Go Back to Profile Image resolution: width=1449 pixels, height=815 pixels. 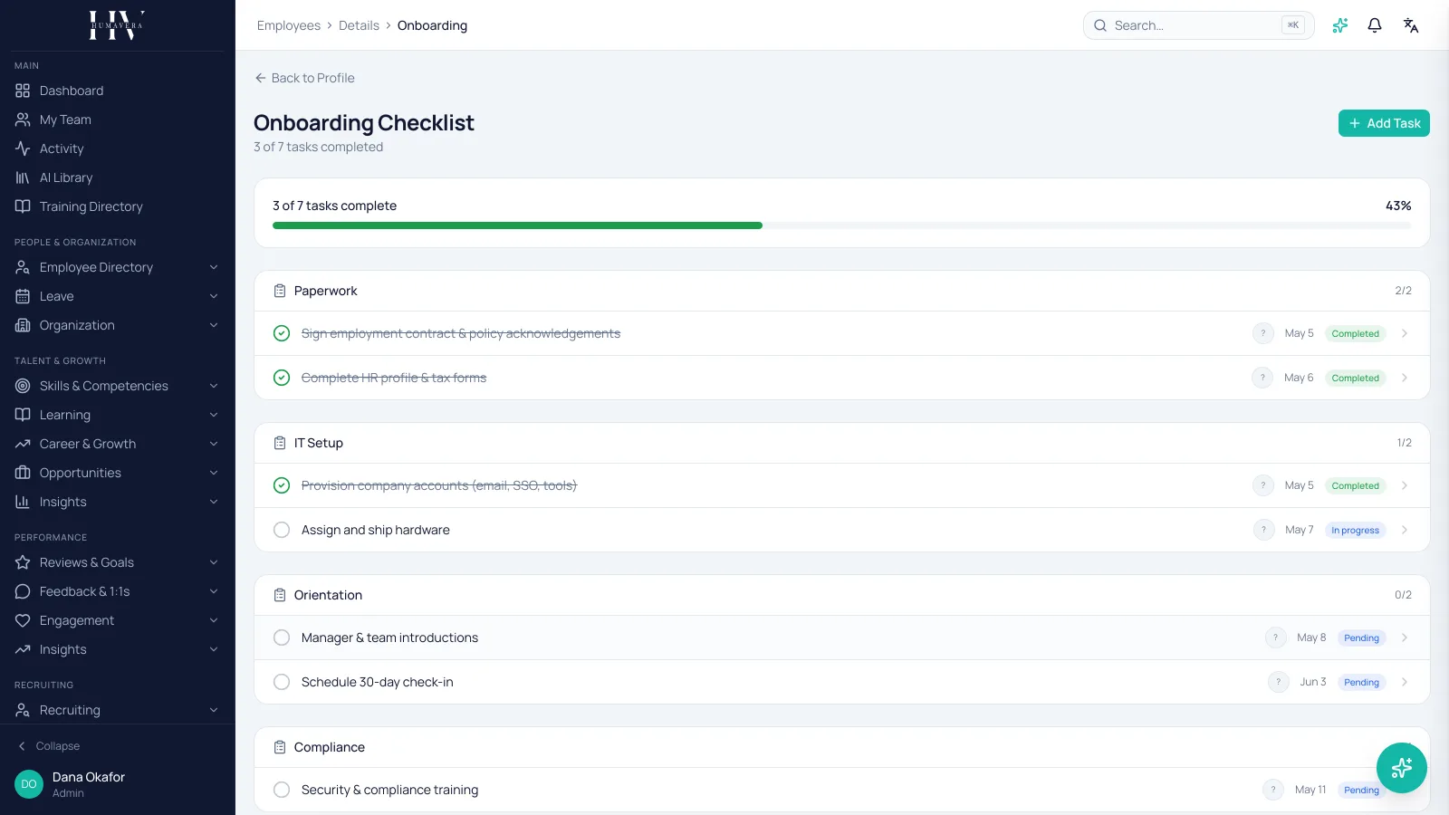[x=304, y=78]
